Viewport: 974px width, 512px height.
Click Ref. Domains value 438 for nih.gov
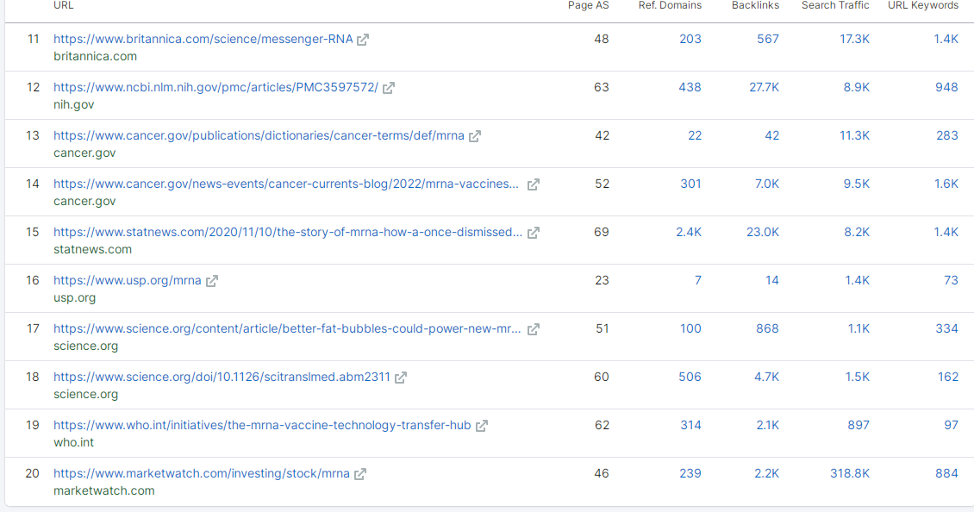pos(690,88)
